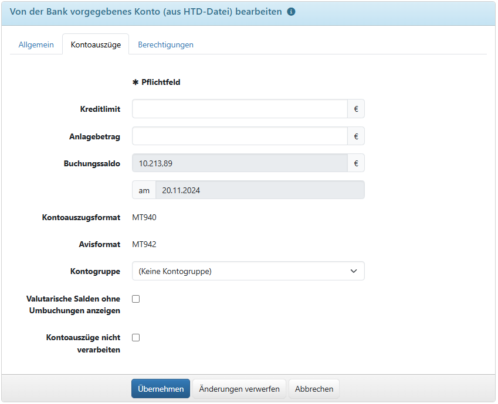Enable Valutarische Salden ohne Umbuchungen anzeigen

pyautogui.click(x=136, y=299)
